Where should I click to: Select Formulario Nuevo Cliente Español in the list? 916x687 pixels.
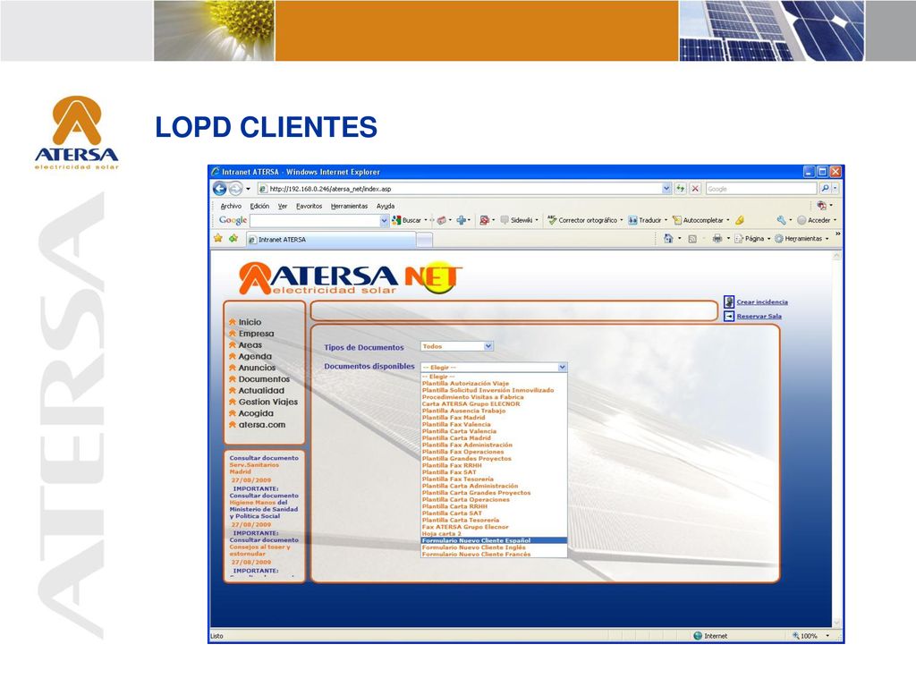pyautogui.click(x=494, y=540)
